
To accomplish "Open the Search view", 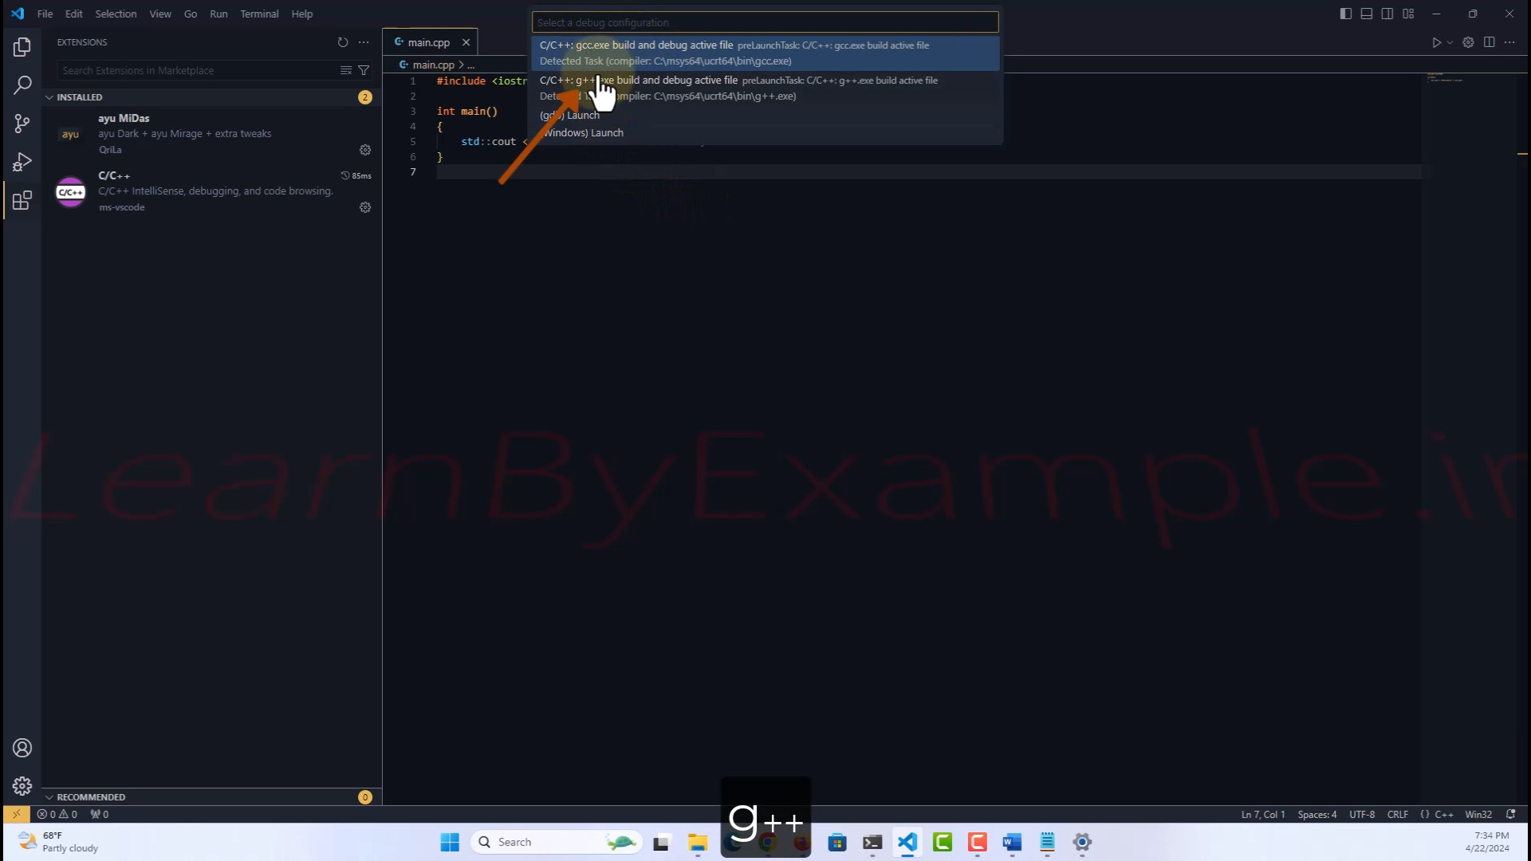I will 22,85.
